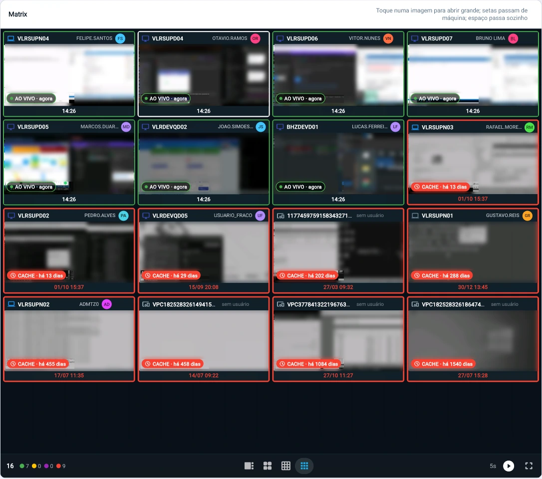The height and width of the screenshot is (479, 542).
Task: Click the AD avatar for ADMTZ0
Action: tap(107, 304)
